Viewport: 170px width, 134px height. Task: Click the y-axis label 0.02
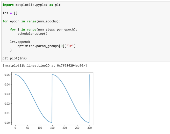coord(7,104)
